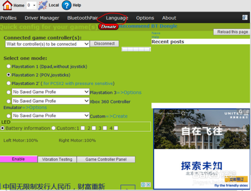Screen dimensions: 251x191
Task: Open Help via the question mark icon
Action: [x=66, y=5]
